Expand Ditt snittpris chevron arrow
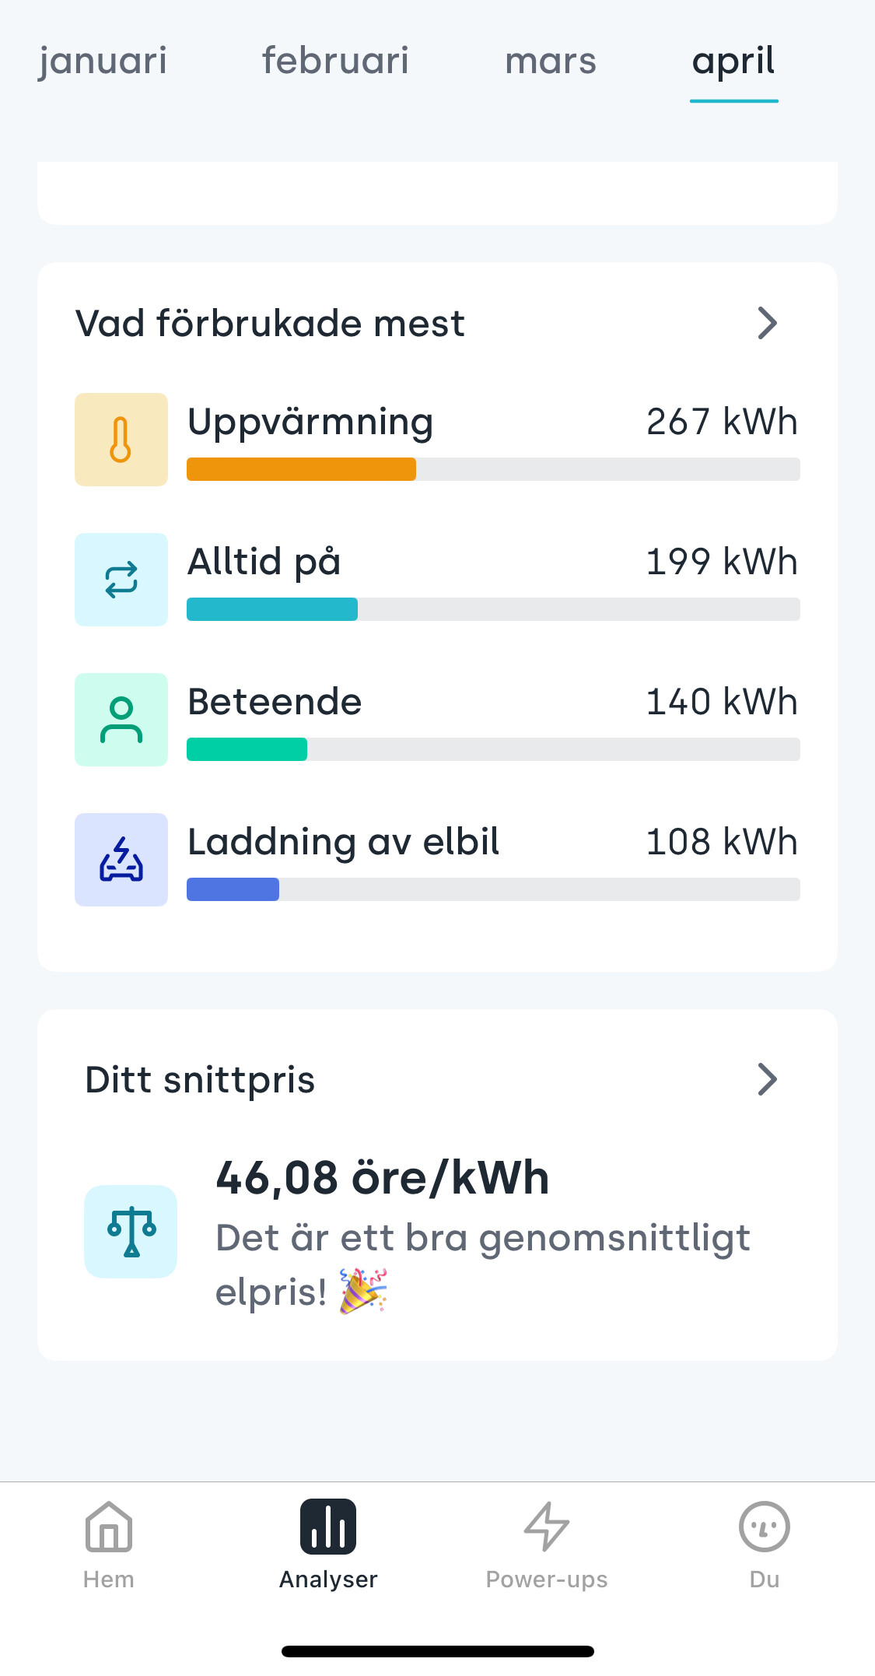Viewport: 875px width, 1676px height. [x=767, y=1079]
